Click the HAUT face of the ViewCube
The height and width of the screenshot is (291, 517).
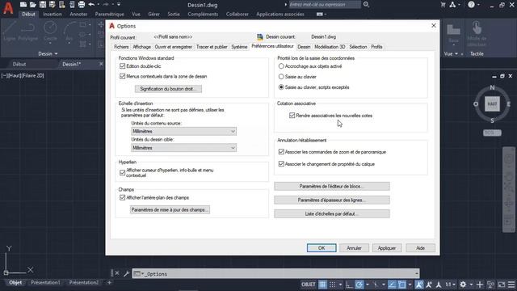click(492, 104)
